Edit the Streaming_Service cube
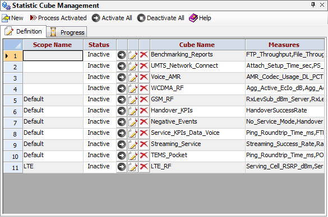Viewport: 328px width, 217px height. pyautogui.click(x=133, y=144)
